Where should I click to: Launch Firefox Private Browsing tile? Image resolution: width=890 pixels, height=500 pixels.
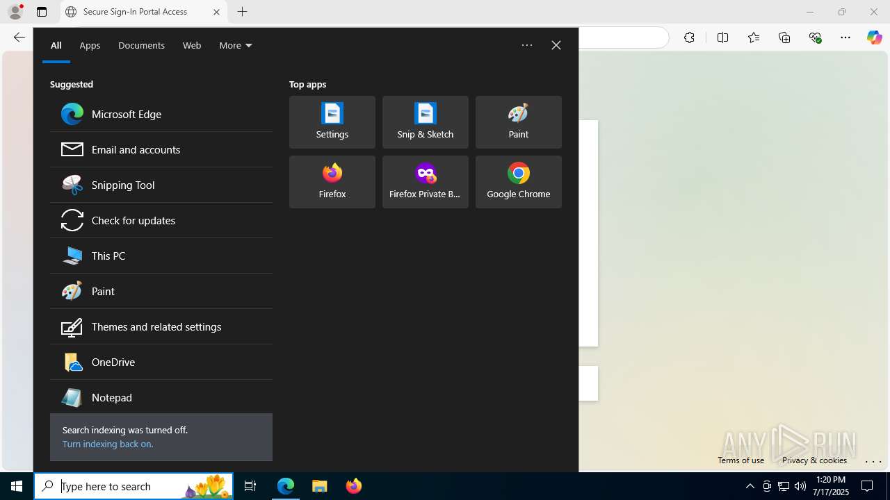click(426, 182)
